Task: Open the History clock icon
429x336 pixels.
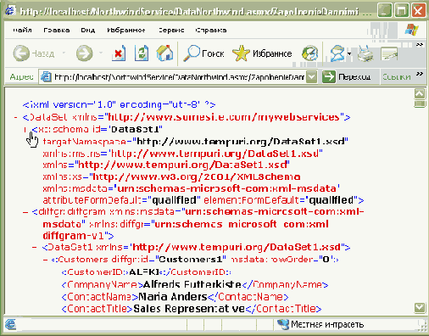Action: pyautogui.click(x=310, y=53)
